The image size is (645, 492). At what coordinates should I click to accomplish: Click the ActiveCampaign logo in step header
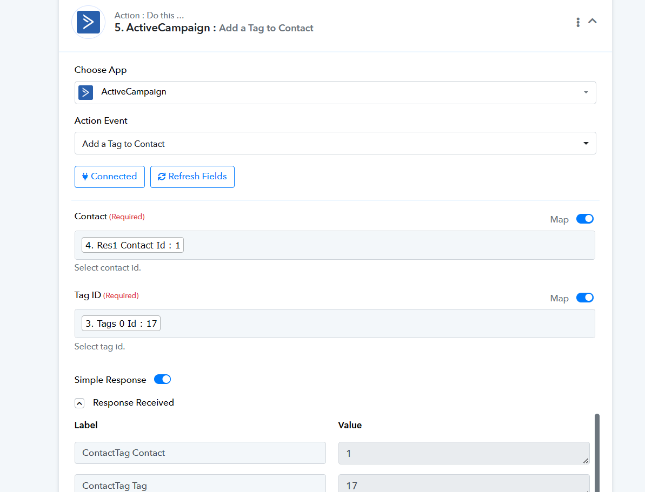point(89,22)
